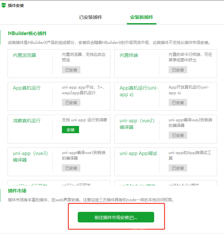Open uni-app App调试 plugin title
224x234 pixels.
[138, 153]
